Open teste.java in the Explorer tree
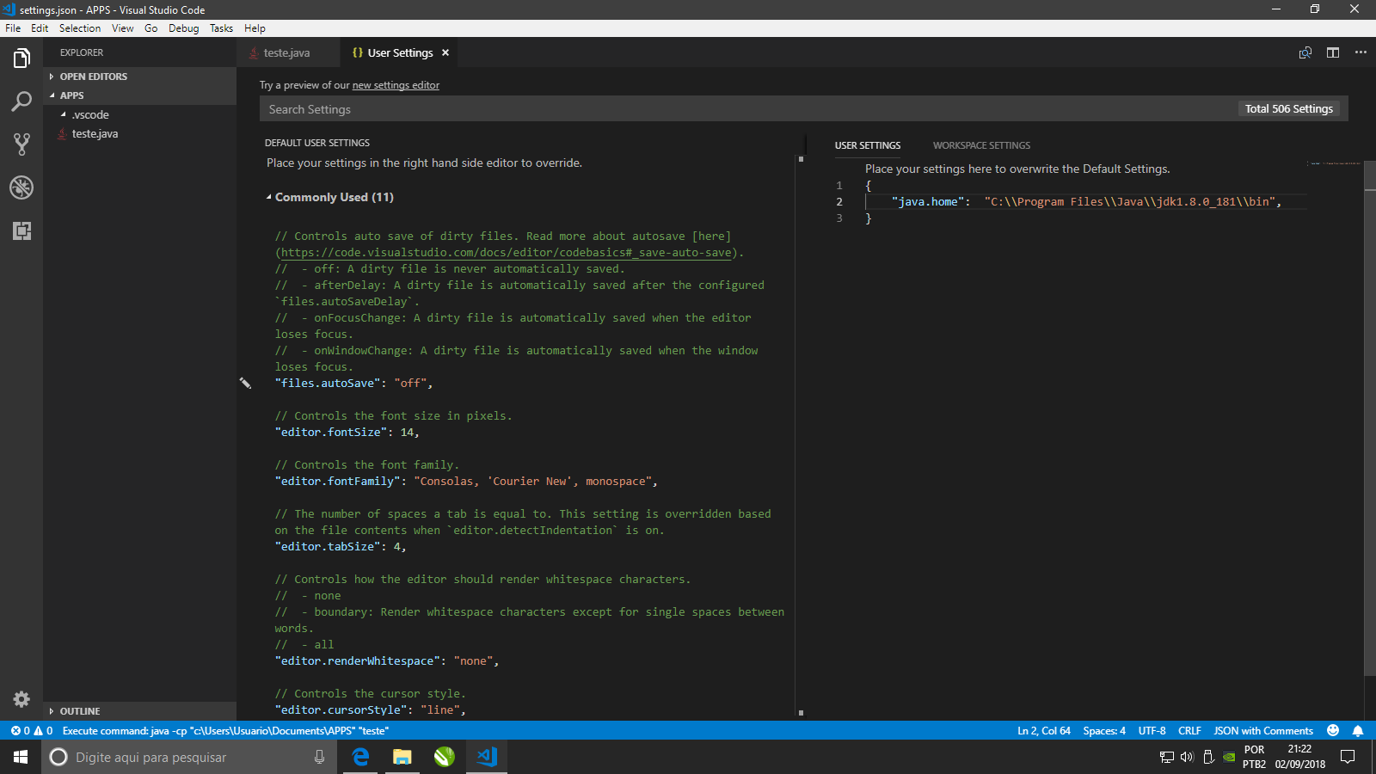 pos(139,133)
